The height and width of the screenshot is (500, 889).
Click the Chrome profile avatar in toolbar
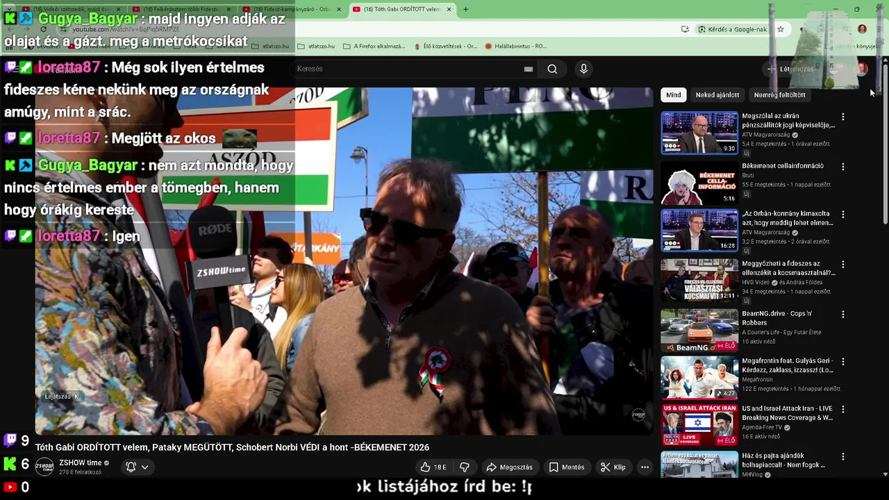[x=862, y=29]
